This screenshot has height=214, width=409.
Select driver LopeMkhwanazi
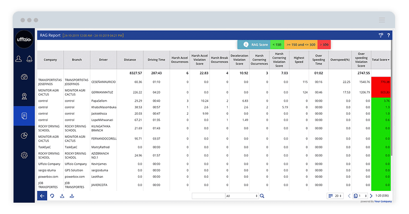[102, 120]
